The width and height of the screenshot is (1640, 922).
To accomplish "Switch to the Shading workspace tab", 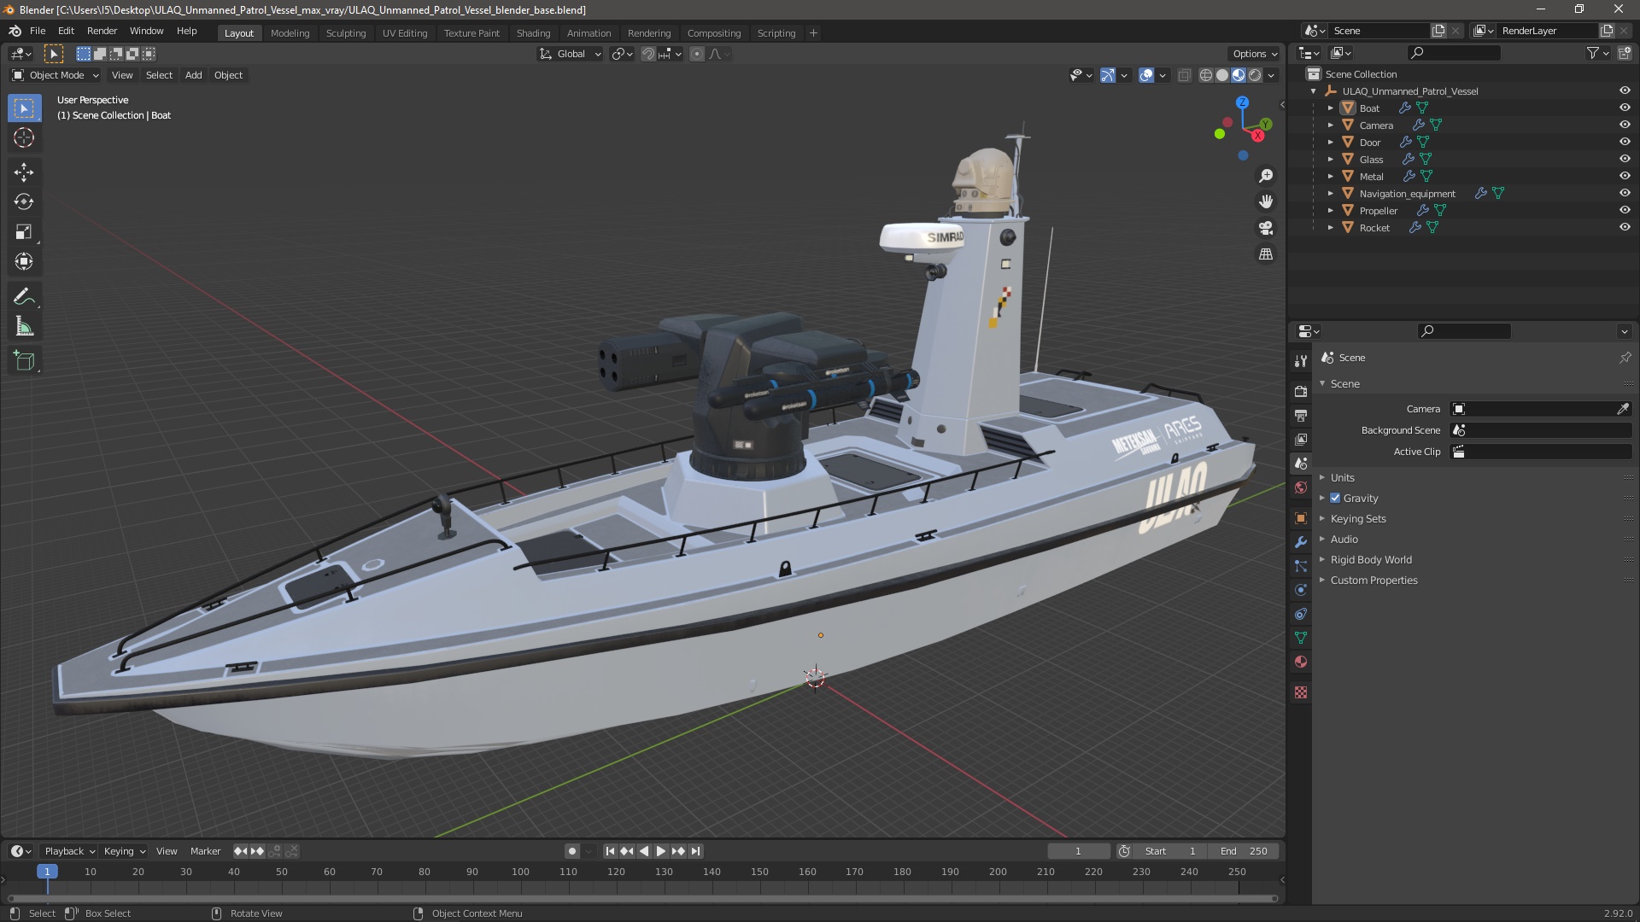I will click(x=532, y=33).
